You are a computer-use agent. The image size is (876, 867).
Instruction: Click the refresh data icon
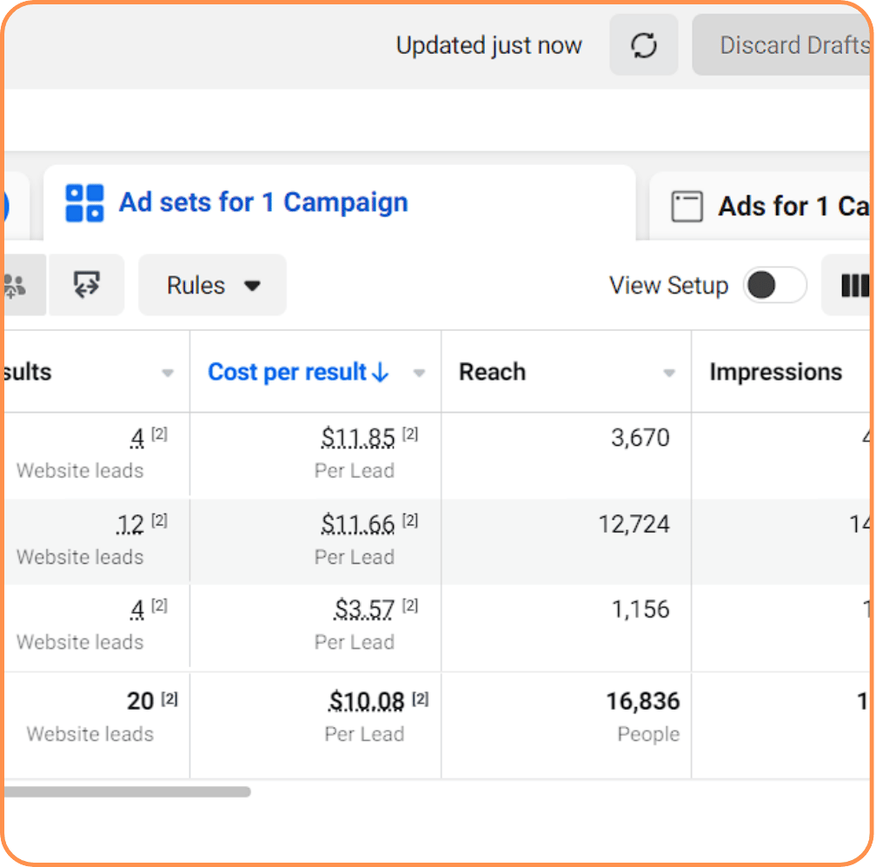tap(644, 45)
